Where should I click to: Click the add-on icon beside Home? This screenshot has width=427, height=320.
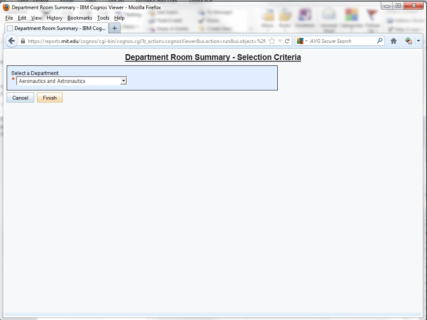(x=408, y=41)
